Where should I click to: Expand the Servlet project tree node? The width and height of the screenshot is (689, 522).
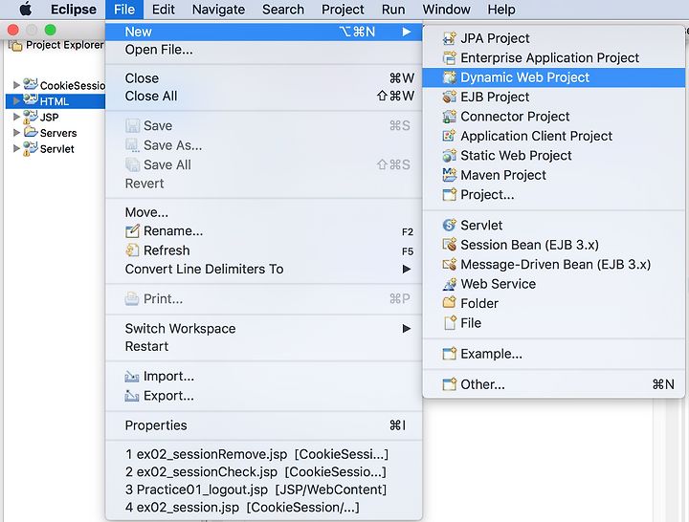tap(16, 148)
